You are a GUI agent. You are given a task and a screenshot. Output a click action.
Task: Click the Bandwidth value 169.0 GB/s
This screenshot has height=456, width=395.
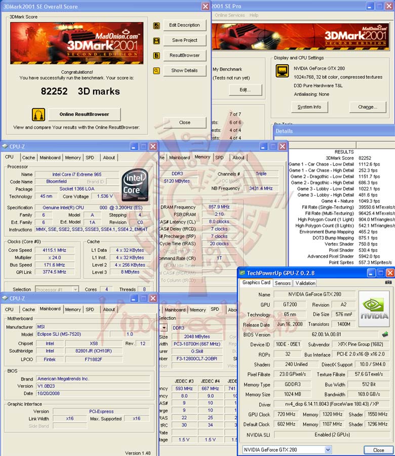[369, 394]
